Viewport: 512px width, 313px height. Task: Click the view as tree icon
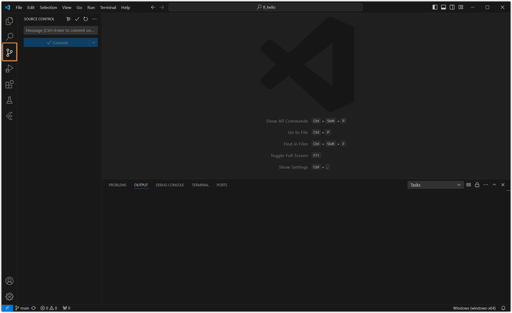[x=69, y=19]
